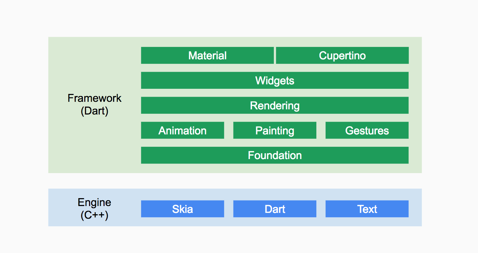Select the Painting block

[x=275, y=130]
